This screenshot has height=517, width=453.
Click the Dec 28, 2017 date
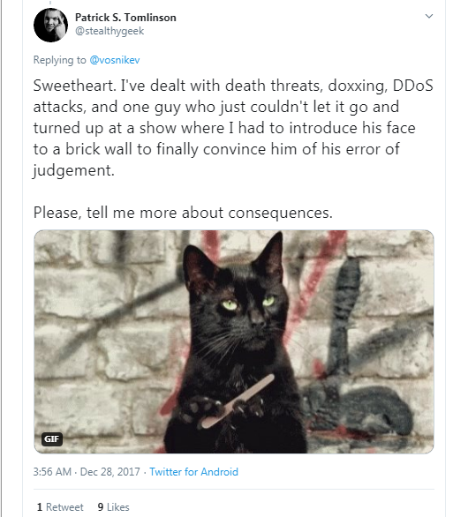point(109,472)
